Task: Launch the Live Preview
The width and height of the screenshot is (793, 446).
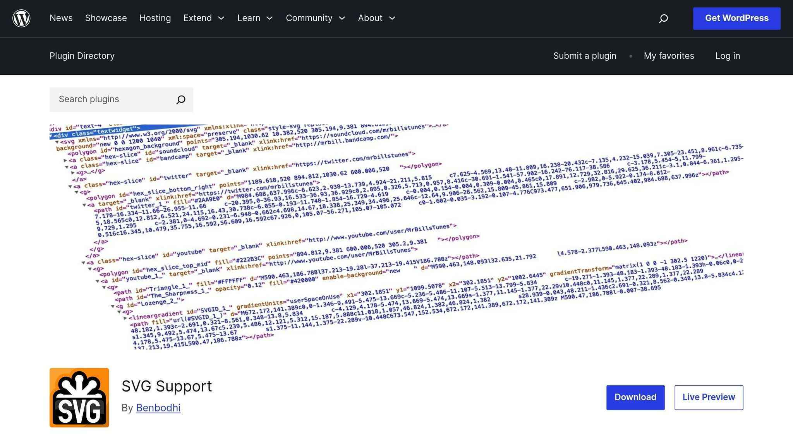Action: 709,397
